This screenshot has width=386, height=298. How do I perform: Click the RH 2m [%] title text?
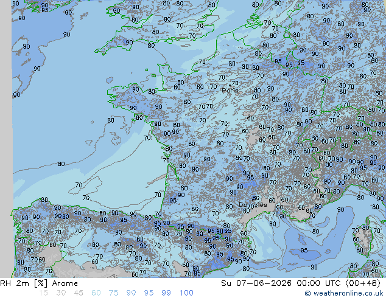(x=24, y=283)
